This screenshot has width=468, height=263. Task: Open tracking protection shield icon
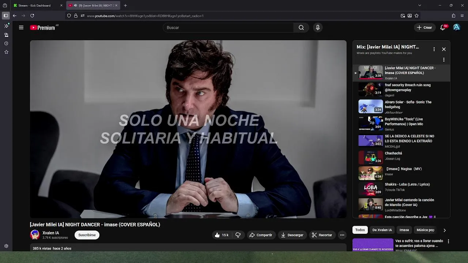click(x=69, y=16)
